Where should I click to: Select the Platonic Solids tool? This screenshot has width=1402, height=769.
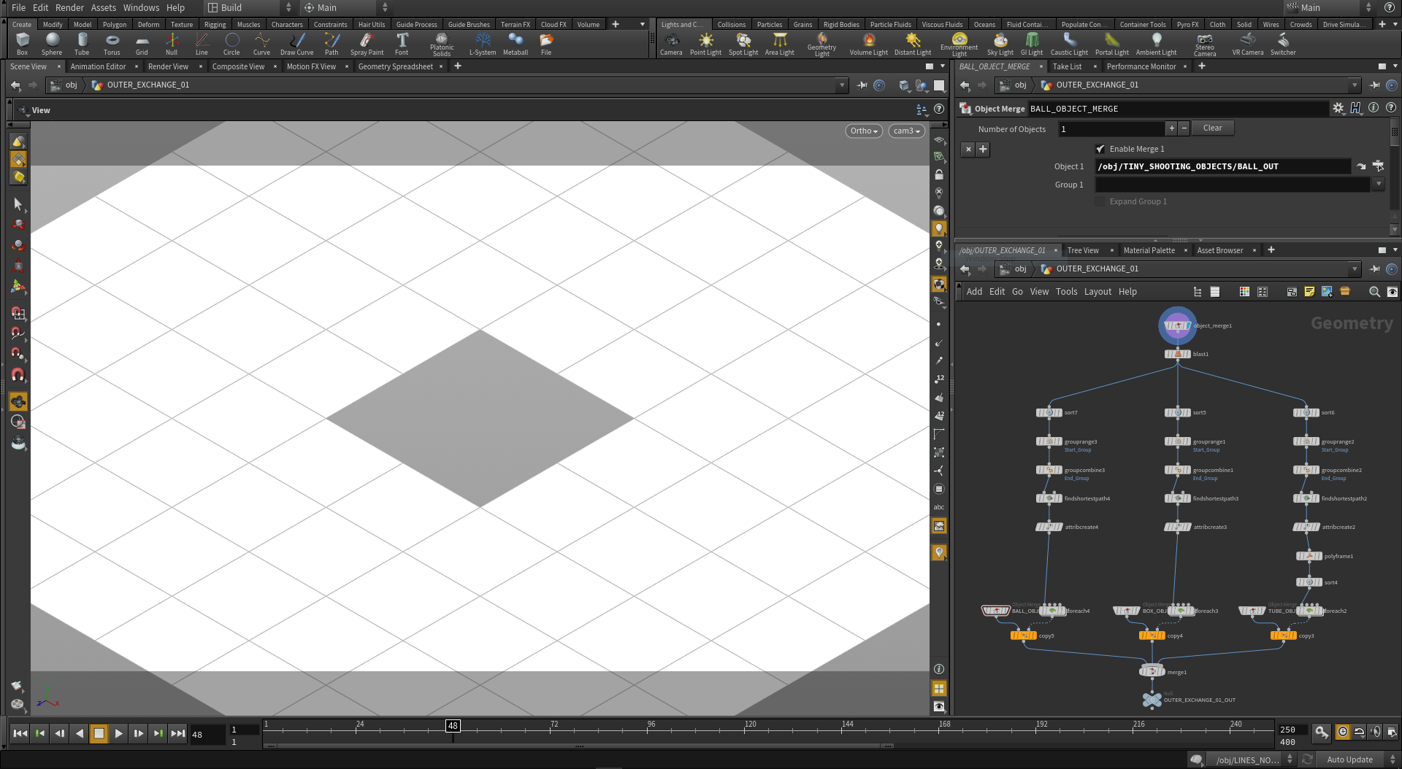point(442,45)
